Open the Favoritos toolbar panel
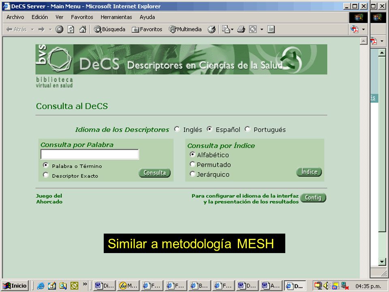The height and width of the screenshot is (292, 389). click(147, 29)
